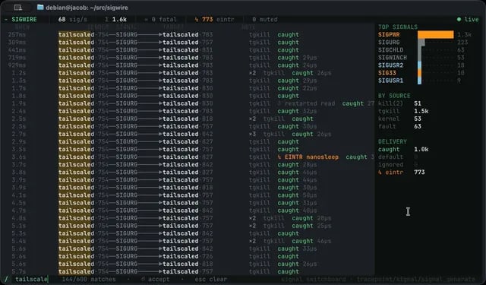Click the default label in Delivery panel
The height and width of the screenshot is (285, 486).
tap(390, 157)
